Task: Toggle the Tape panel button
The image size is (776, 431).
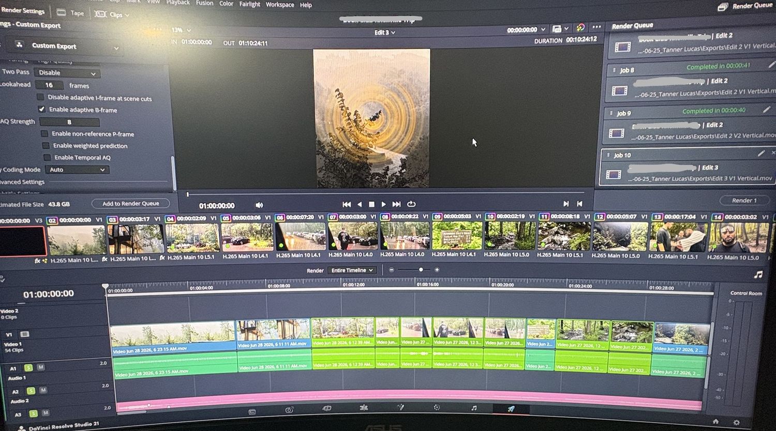Action: click(x=70, y=13)
